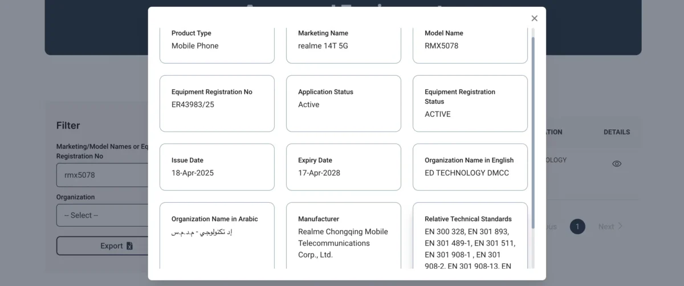Click the Filter heading
The image size is (684, 286).
click(68, 125)
